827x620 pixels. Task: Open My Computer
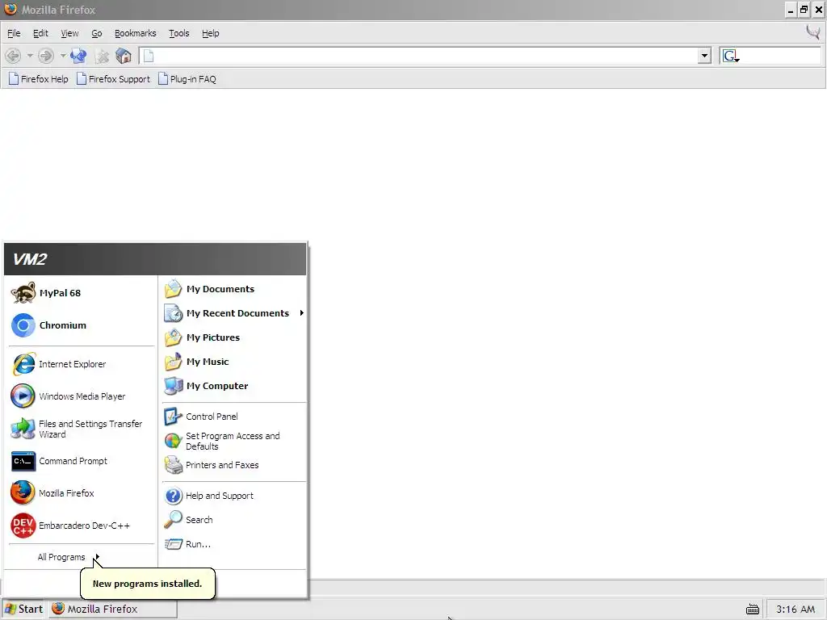233,386
